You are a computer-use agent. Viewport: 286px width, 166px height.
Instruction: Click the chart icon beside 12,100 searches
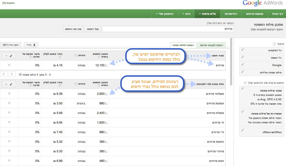point(106,65)
